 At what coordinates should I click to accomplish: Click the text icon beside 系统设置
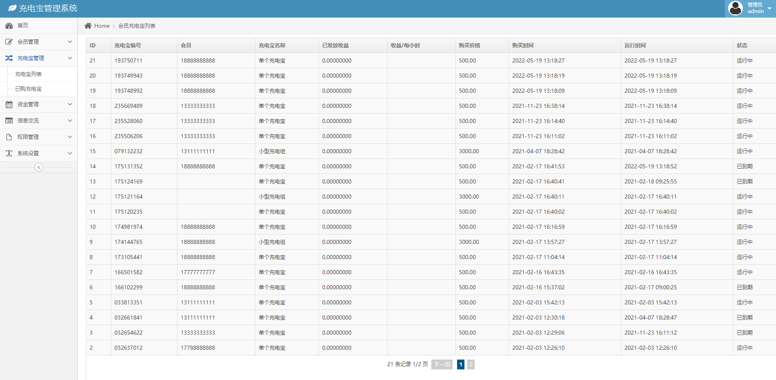click(9, 153)
